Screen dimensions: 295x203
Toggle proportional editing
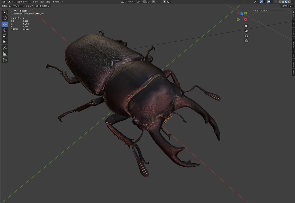154,2
